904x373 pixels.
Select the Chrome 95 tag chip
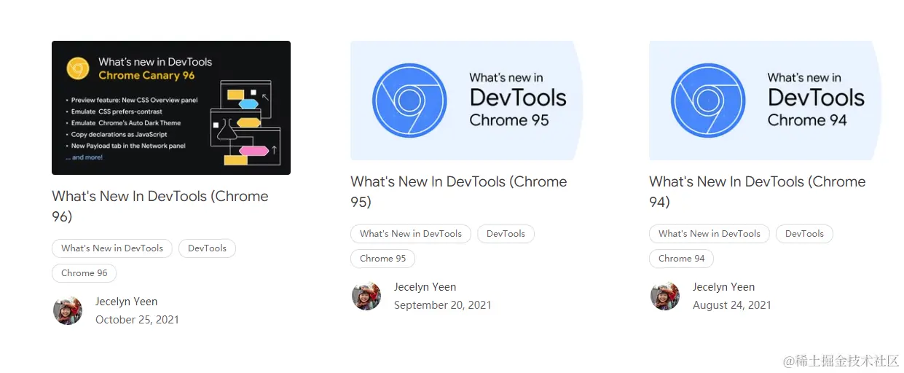(x=383, y=259)
